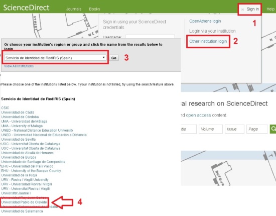Click the Sign in button
The image size is (276, 216).
coord(252,9)
